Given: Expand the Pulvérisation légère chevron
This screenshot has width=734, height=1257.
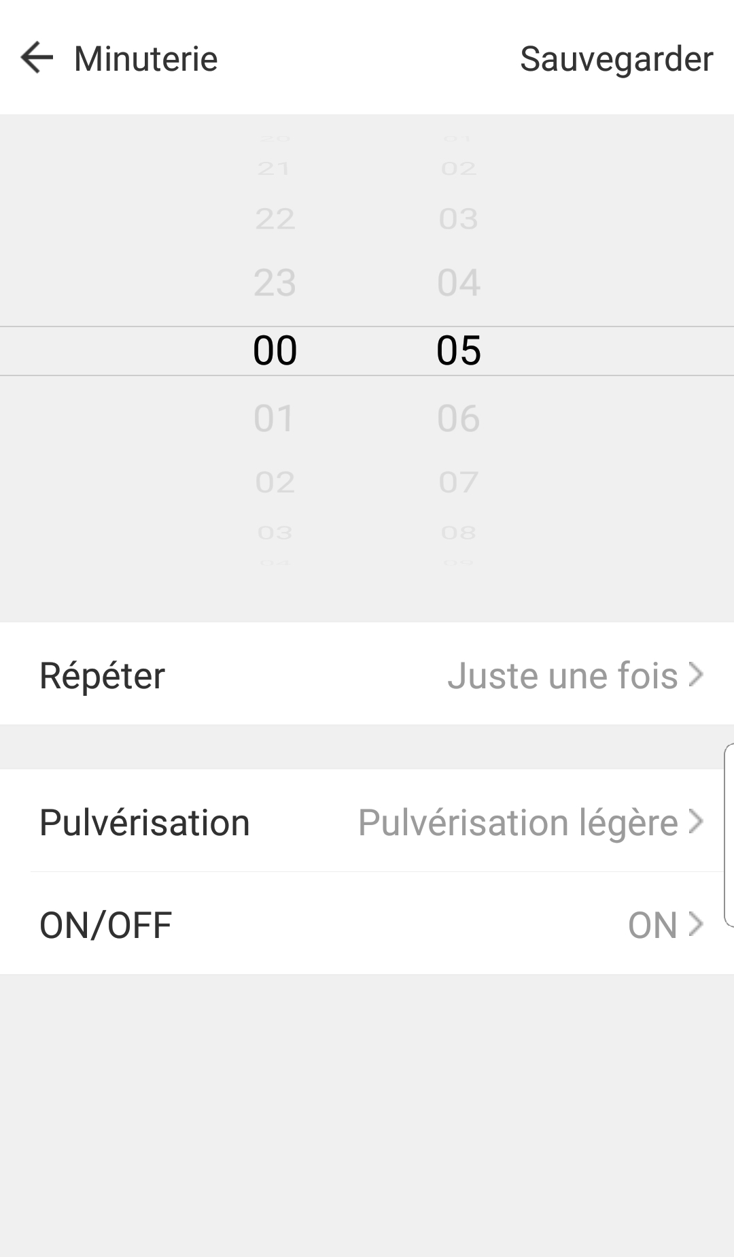Looking at the screenshot, I should coord(695,822).
